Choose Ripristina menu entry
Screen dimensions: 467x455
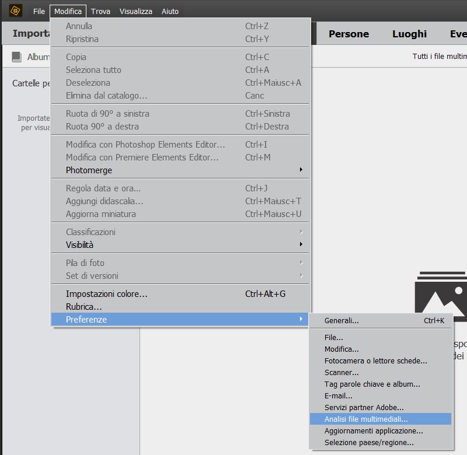click(180, 39)
